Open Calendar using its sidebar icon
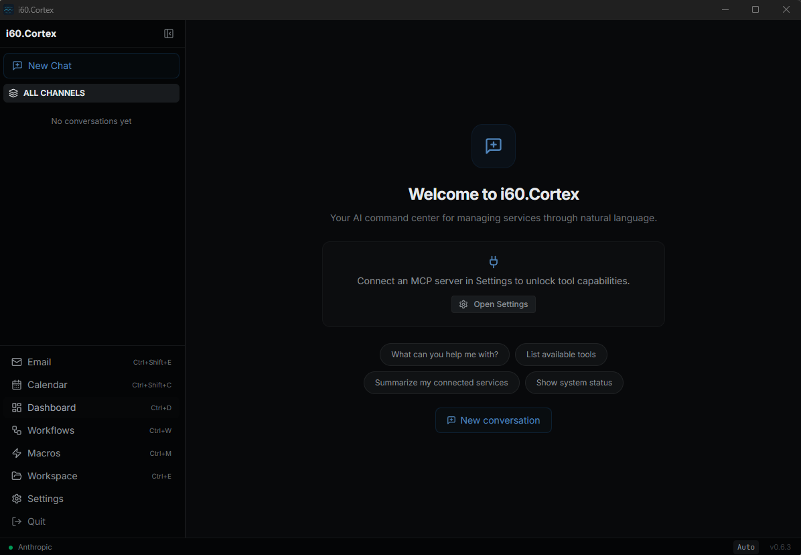The width and height of the screenshot is (801, 555). click(x=15, y=385)
